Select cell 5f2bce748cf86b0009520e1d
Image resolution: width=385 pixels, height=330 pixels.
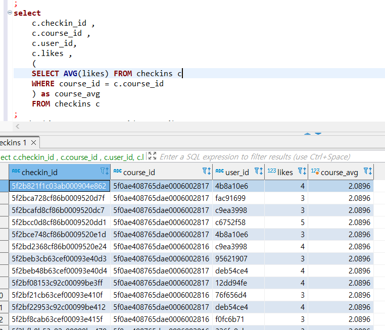[60, 235]
